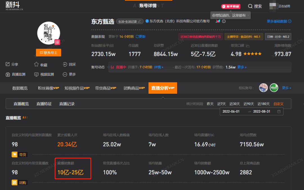Image resolution: width=304 pixels, height=190 pixels.
Task: Click the 联系号主 button
Action: pyautogui.click(x=48, y=53)
